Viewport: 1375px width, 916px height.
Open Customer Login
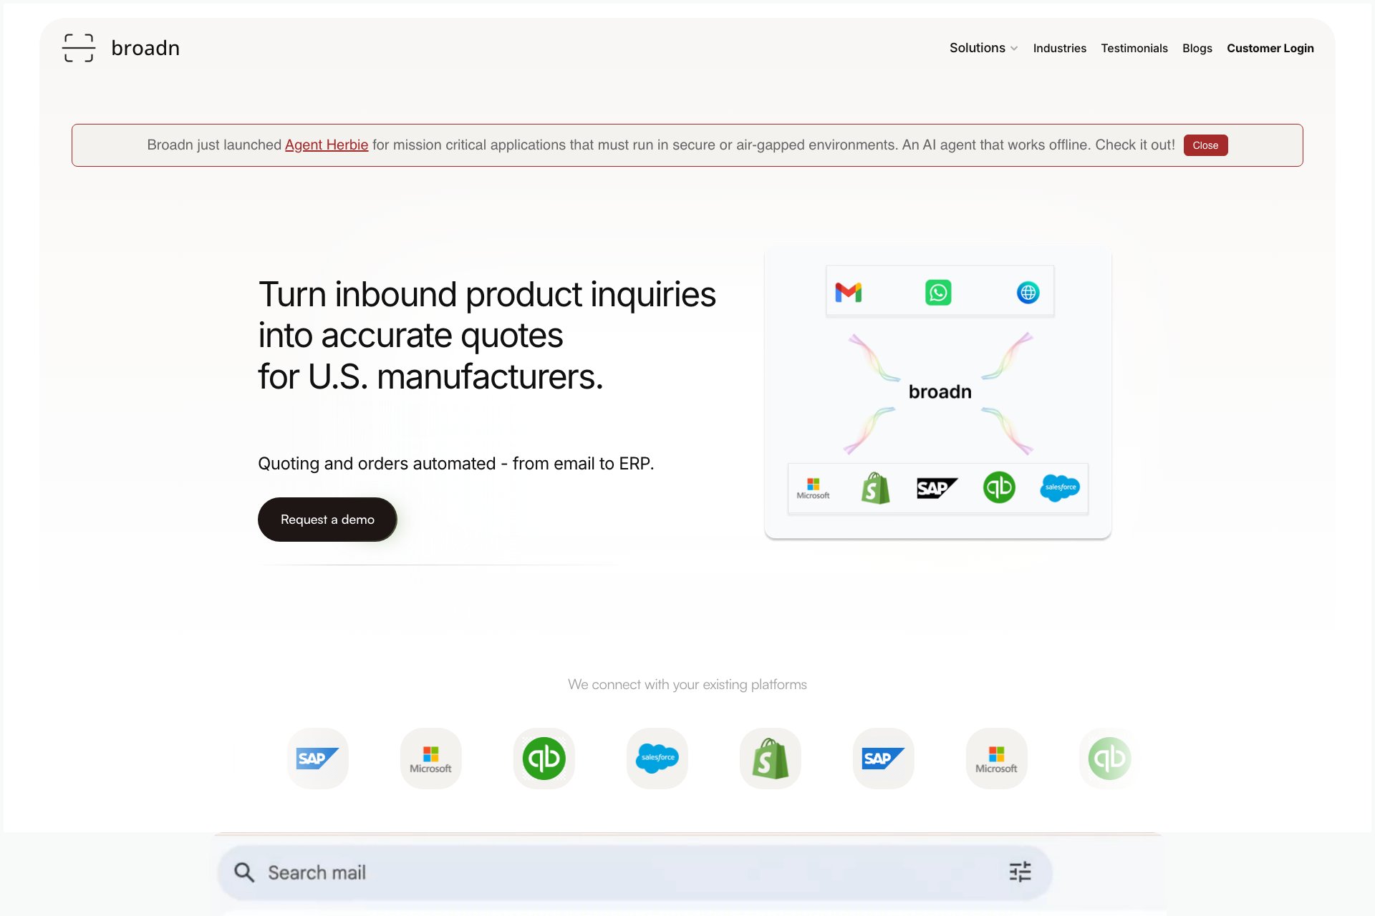[1270, 48]
